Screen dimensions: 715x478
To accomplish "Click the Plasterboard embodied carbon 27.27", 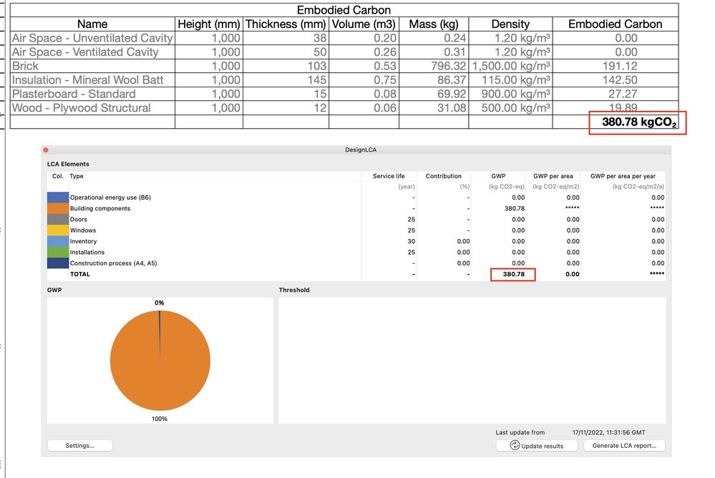I will click(623, 94).
